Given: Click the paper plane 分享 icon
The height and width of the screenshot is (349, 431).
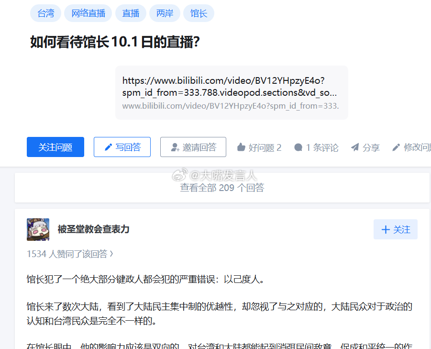Looking at the screenshot, I should coord(355,147).
